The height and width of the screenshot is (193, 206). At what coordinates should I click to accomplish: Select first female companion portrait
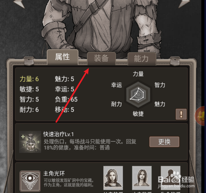[x=113, y=178]
